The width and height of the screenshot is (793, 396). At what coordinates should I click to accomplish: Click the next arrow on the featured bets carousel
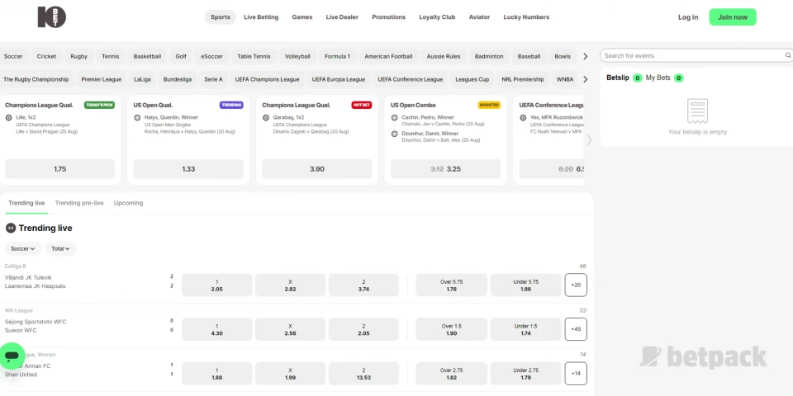(589, 139)
